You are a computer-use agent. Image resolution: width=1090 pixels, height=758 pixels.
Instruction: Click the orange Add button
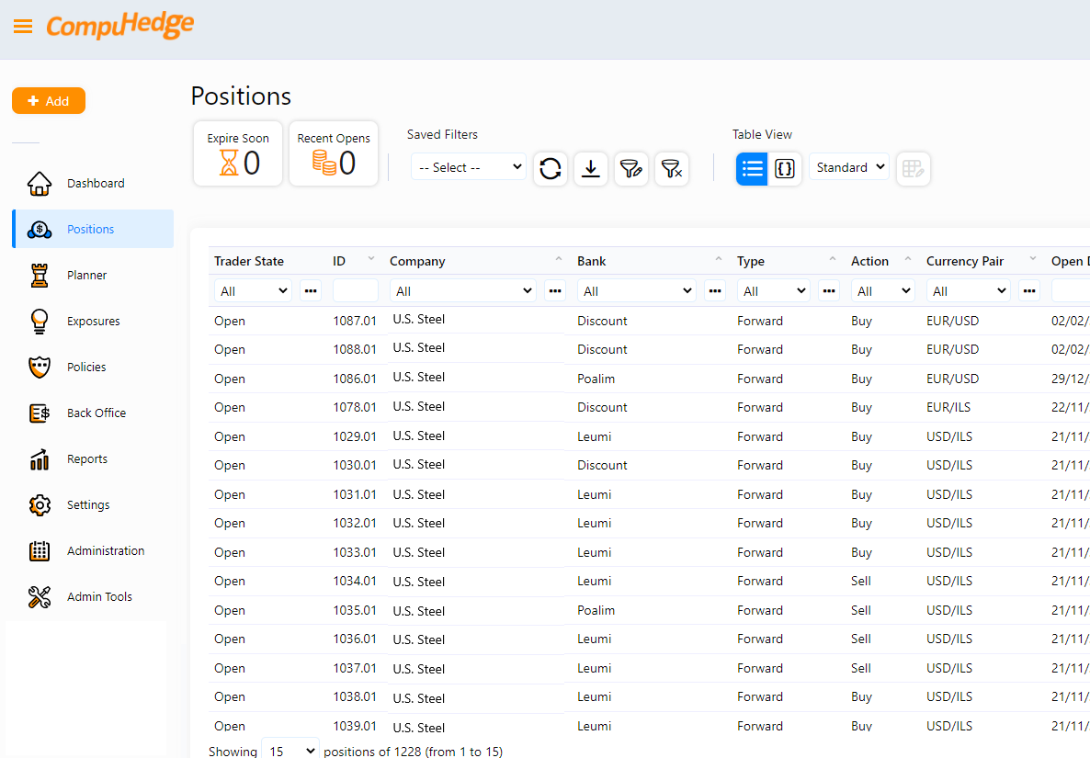click(49, 101)
